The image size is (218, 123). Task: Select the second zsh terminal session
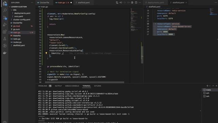(210, 96)
